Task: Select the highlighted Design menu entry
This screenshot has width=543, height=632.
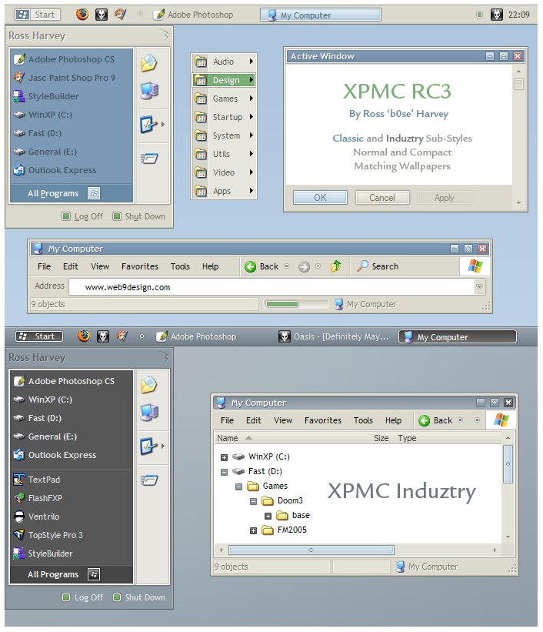Action: click(224, 80)
